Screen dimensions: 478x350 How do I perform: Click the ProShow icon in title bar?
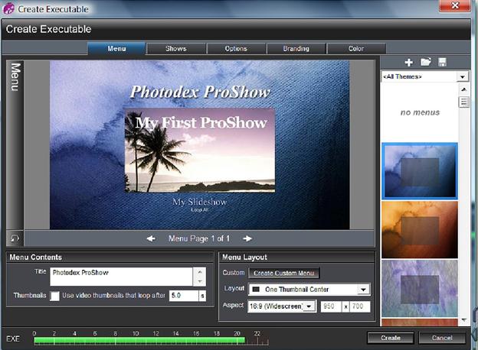(8, 8)
